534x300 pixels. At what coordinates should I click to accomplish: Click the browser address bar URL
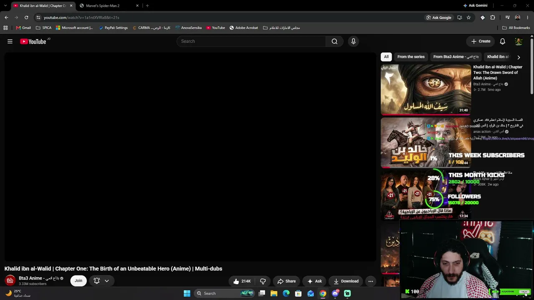tap(81, 17)
